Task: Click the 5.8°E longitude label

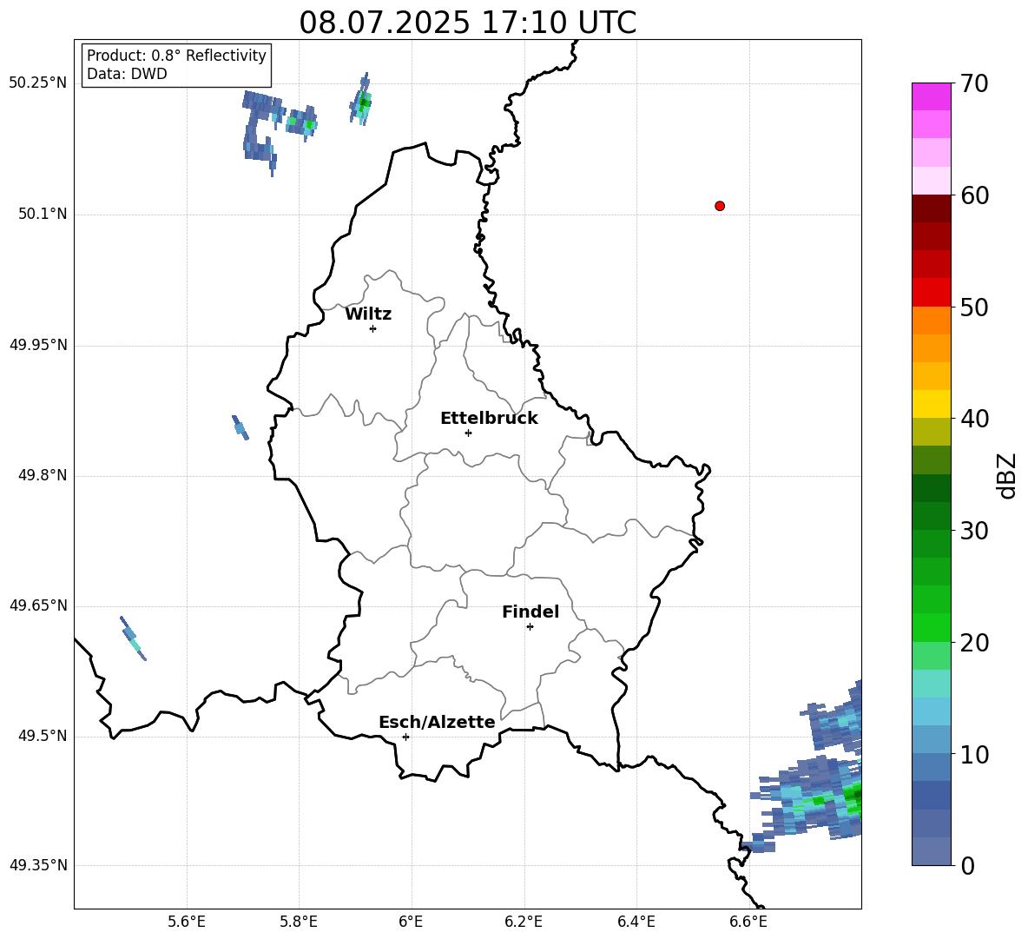Action: (299, 922)
